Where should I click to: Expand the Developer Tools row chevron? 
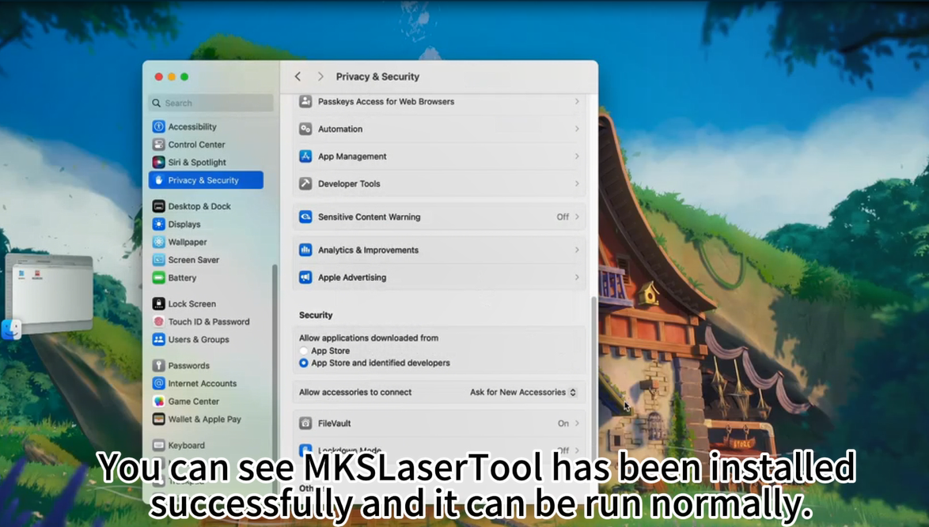coord(577,183)
